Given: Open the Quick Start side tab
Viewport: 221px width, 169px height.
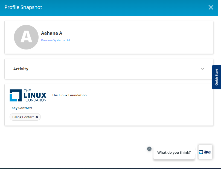Looking at the screenshot, I should (216, 77).
